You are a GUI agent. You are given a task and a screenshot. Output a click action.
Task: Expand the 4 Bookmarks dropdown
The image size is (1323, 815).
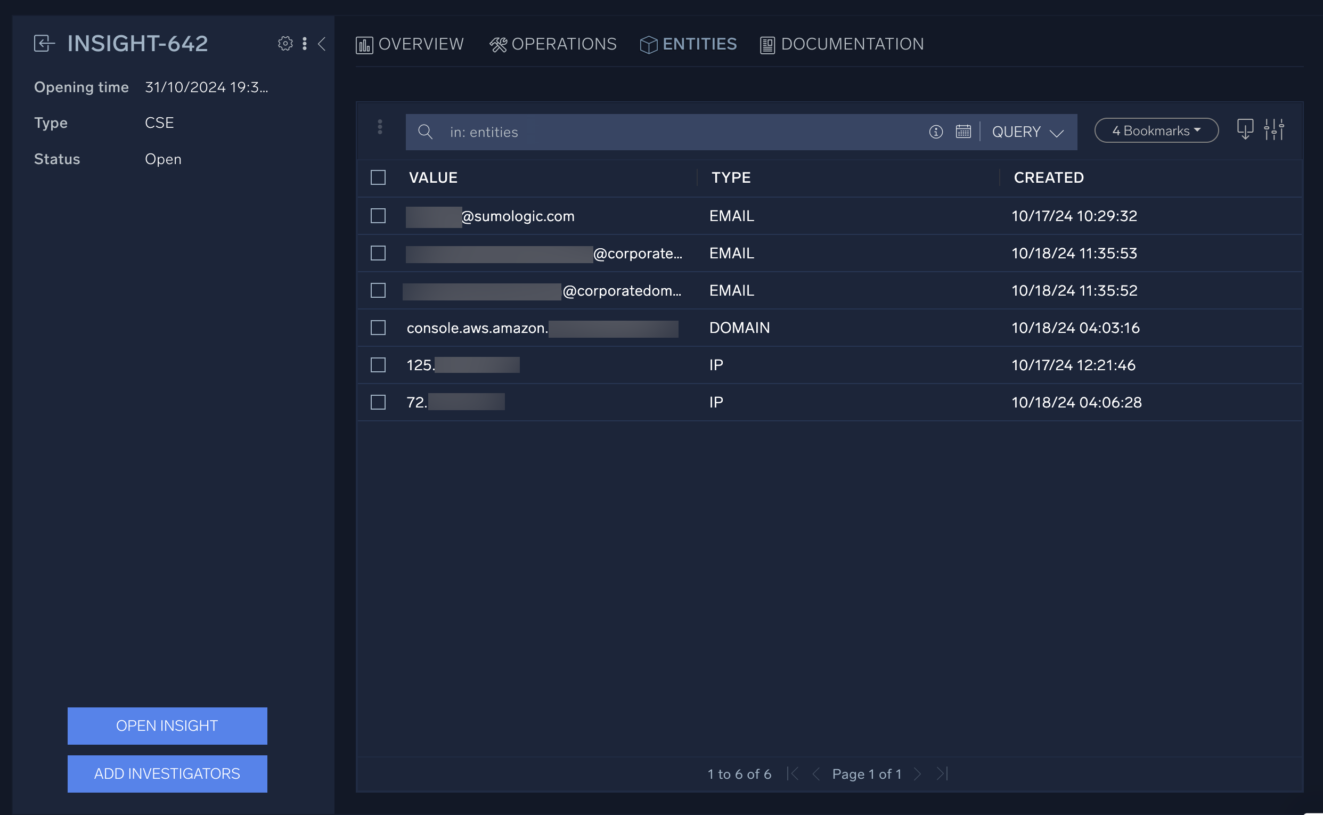click(x=1155, y=130)
